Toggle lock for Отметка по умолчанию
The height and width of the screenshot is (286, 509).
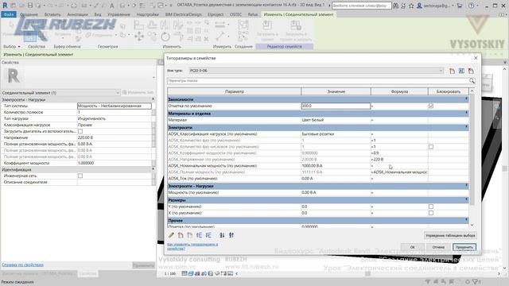[431, 106]
